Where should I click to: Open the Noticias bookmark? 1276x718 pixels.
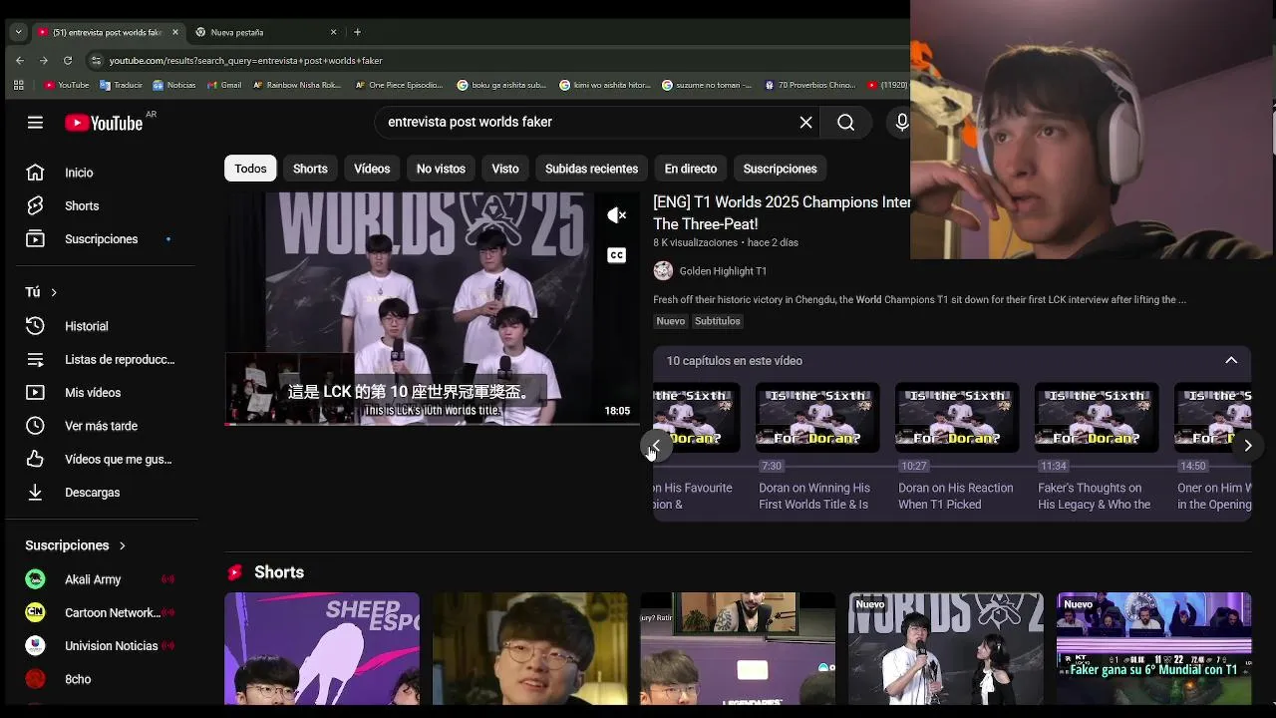coord(174,85)
